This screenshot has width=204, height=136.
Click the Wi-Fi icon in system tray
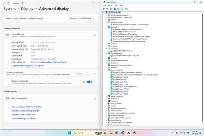[181, 133]
